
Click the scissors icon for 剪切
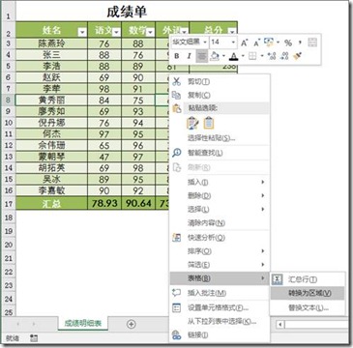(176, 81)
